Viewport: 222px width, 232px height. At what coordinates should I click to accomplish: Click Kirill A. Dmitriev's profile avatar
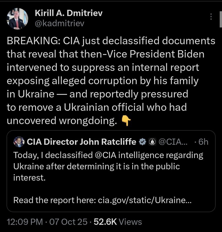17,19
